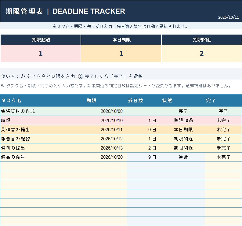Image resolution: width=242 pixels, height=226 pixels.
Task: Open the 未完了 cell for 備品の発注
Action: 223,157
